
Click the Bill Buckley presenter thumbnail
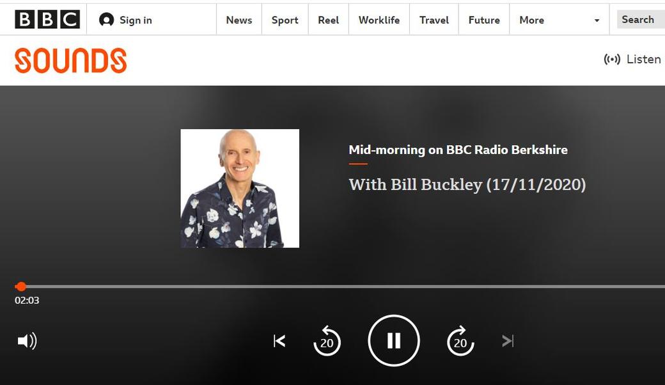[x=240, y=188]
